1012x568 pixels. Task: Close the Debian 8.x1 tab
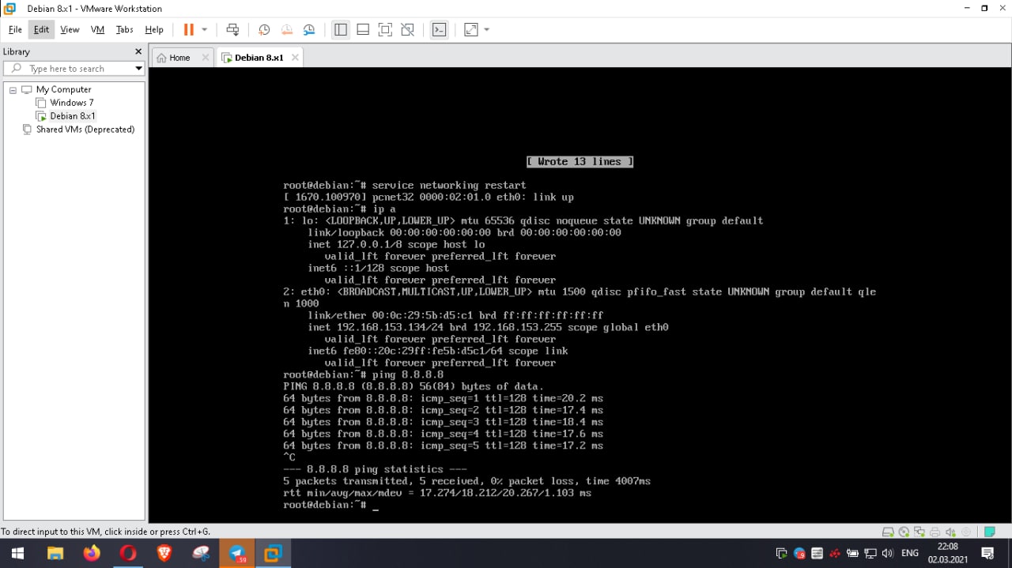coord(295,58)
